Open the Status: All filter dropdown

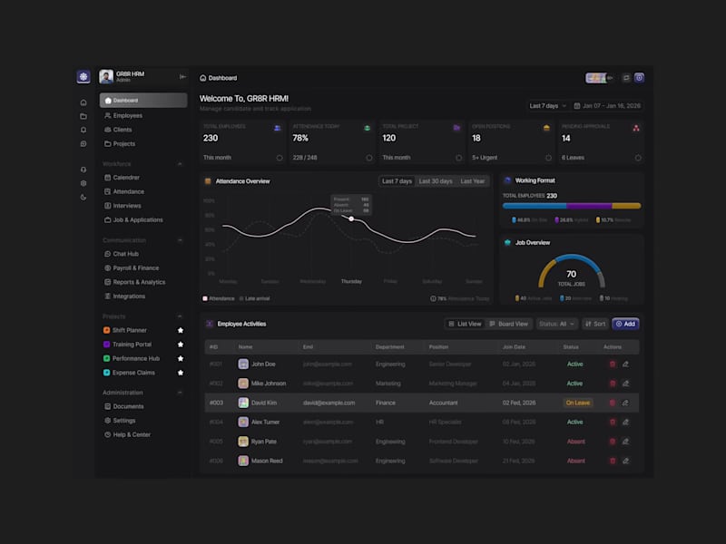tap(555, 323)
